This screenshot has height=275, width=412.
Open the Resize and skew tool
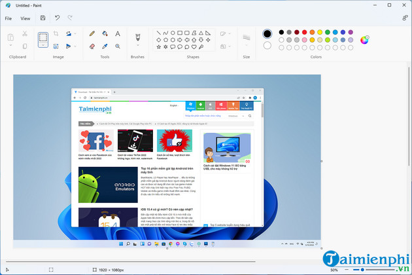pos(56,46)
